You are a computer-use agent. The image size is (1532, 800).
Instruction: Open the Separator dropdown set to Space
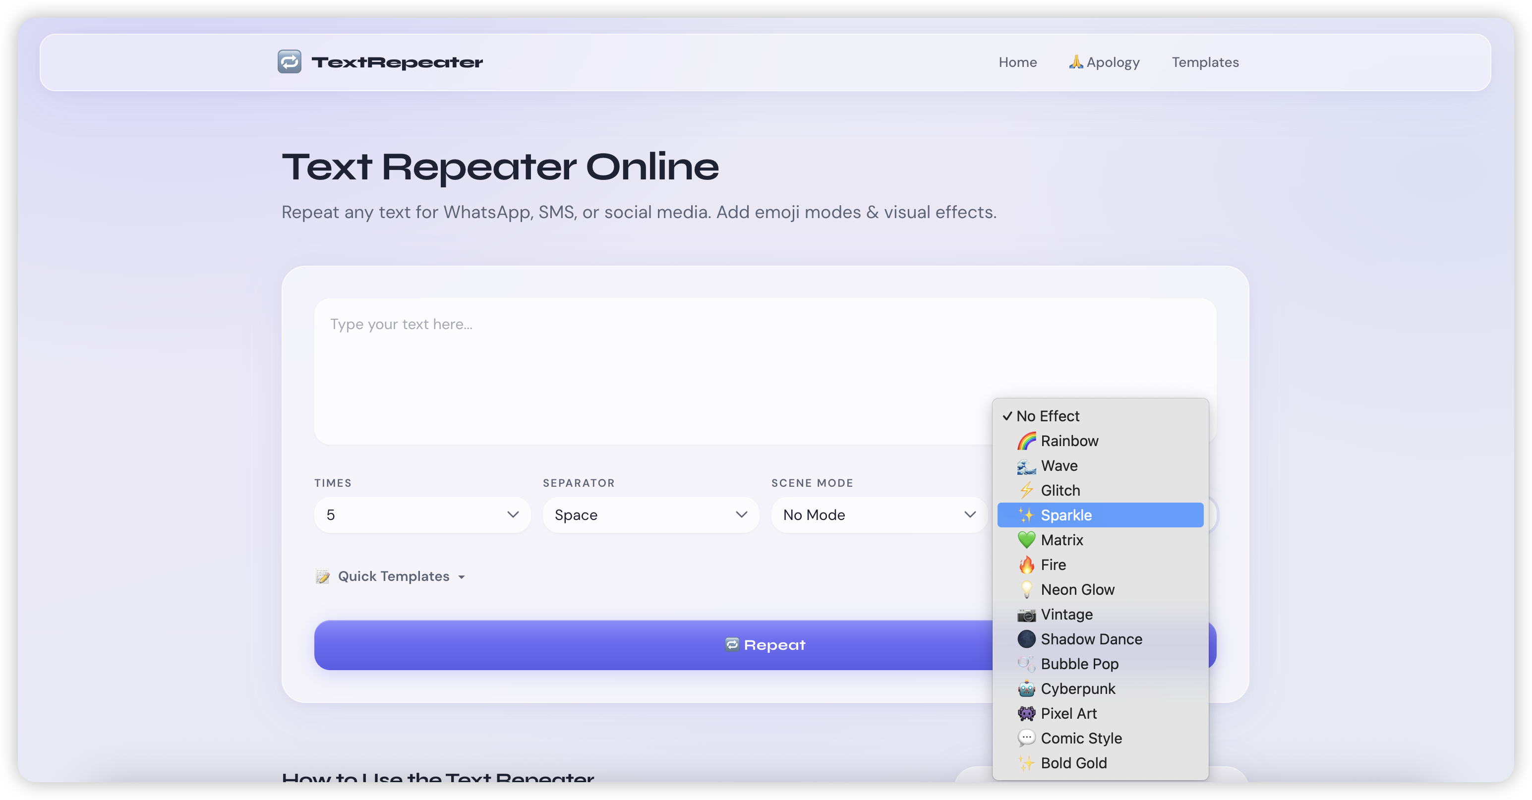pos(650,514)
